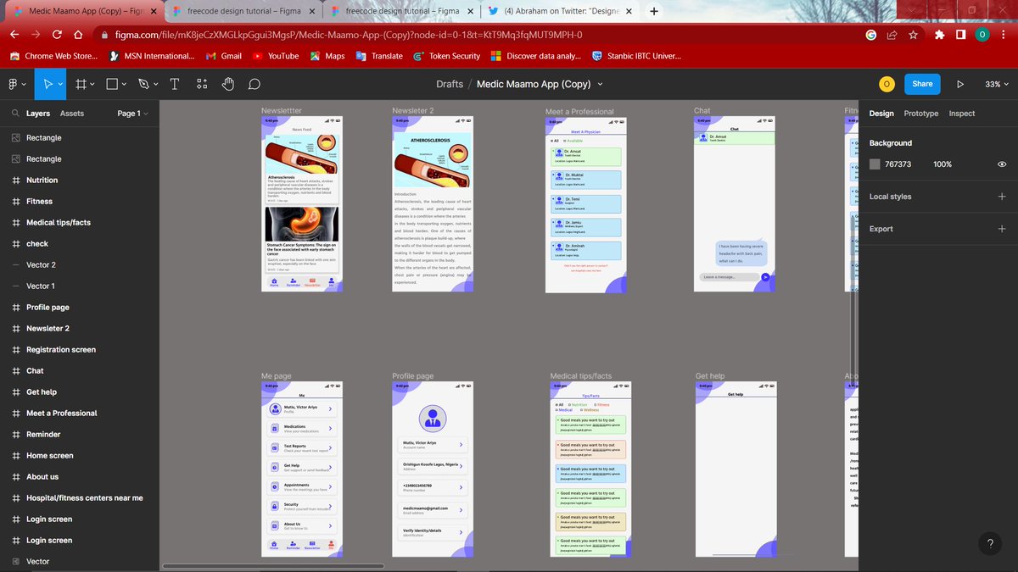Add an export setting with plus icon
Image resolution: width=1018 pixels, height=572 pixels.
click(x=1002, y=229)
